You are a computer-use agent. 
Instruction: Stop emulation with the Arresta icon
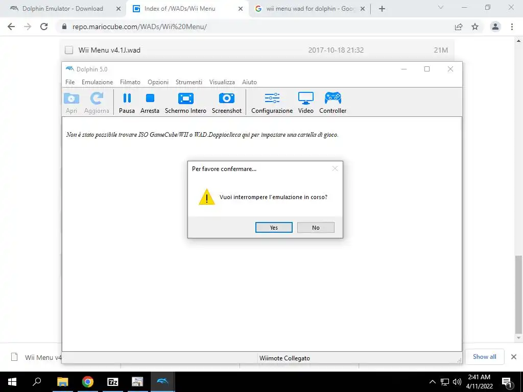coord(150,103)
